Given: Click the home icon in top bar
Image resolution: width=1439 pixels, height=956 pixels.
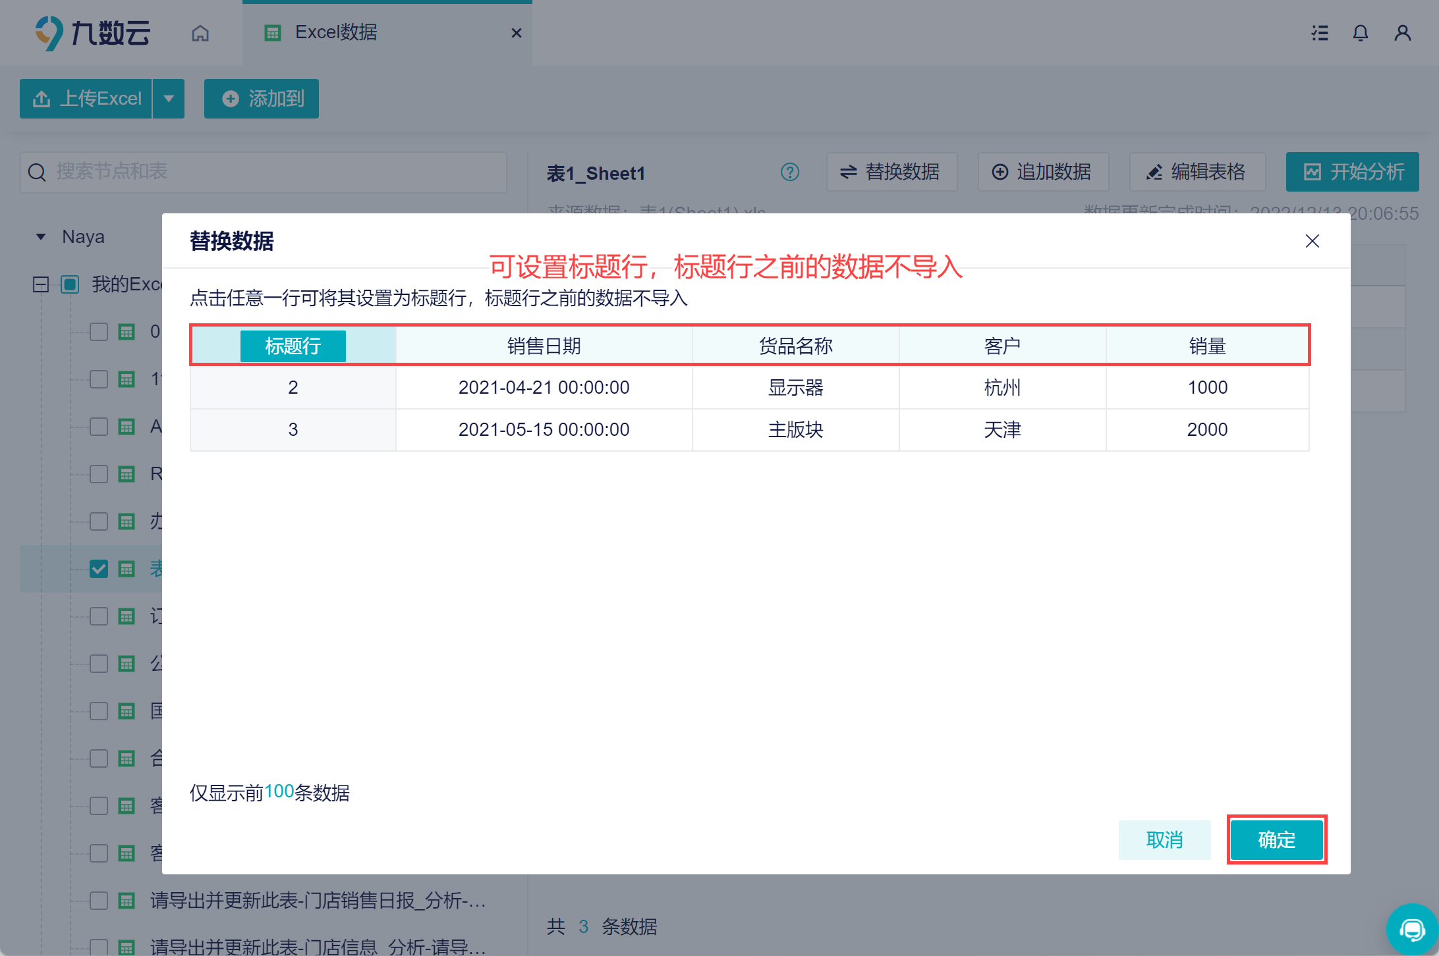Looking at the screenshot, I should 200,33.
